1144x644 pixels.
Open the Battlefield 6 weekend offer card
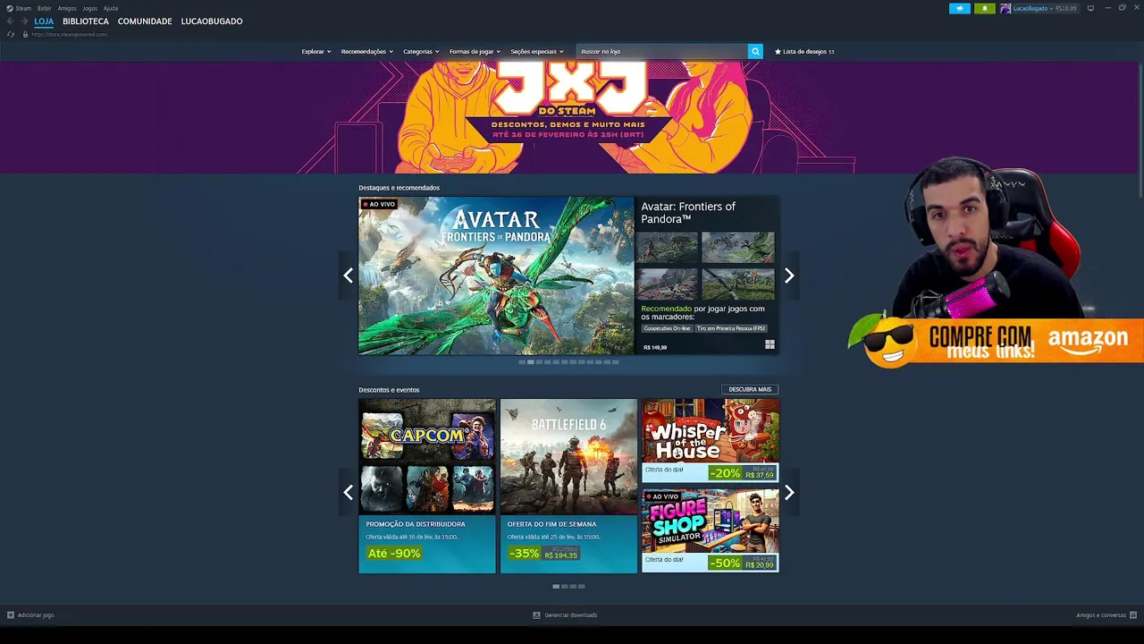tap(568, 486)
